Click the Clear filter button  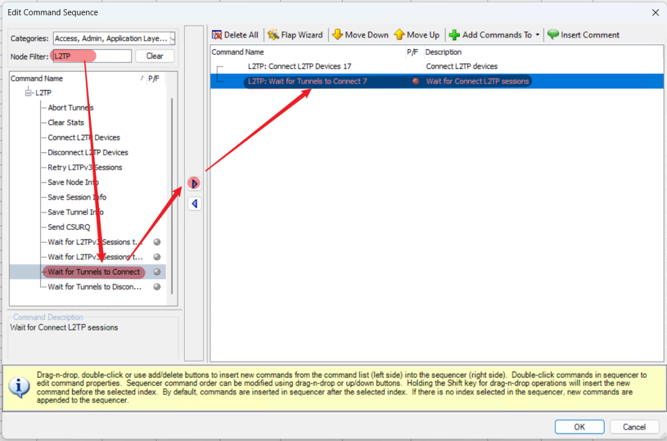click(x=154, y=56)
